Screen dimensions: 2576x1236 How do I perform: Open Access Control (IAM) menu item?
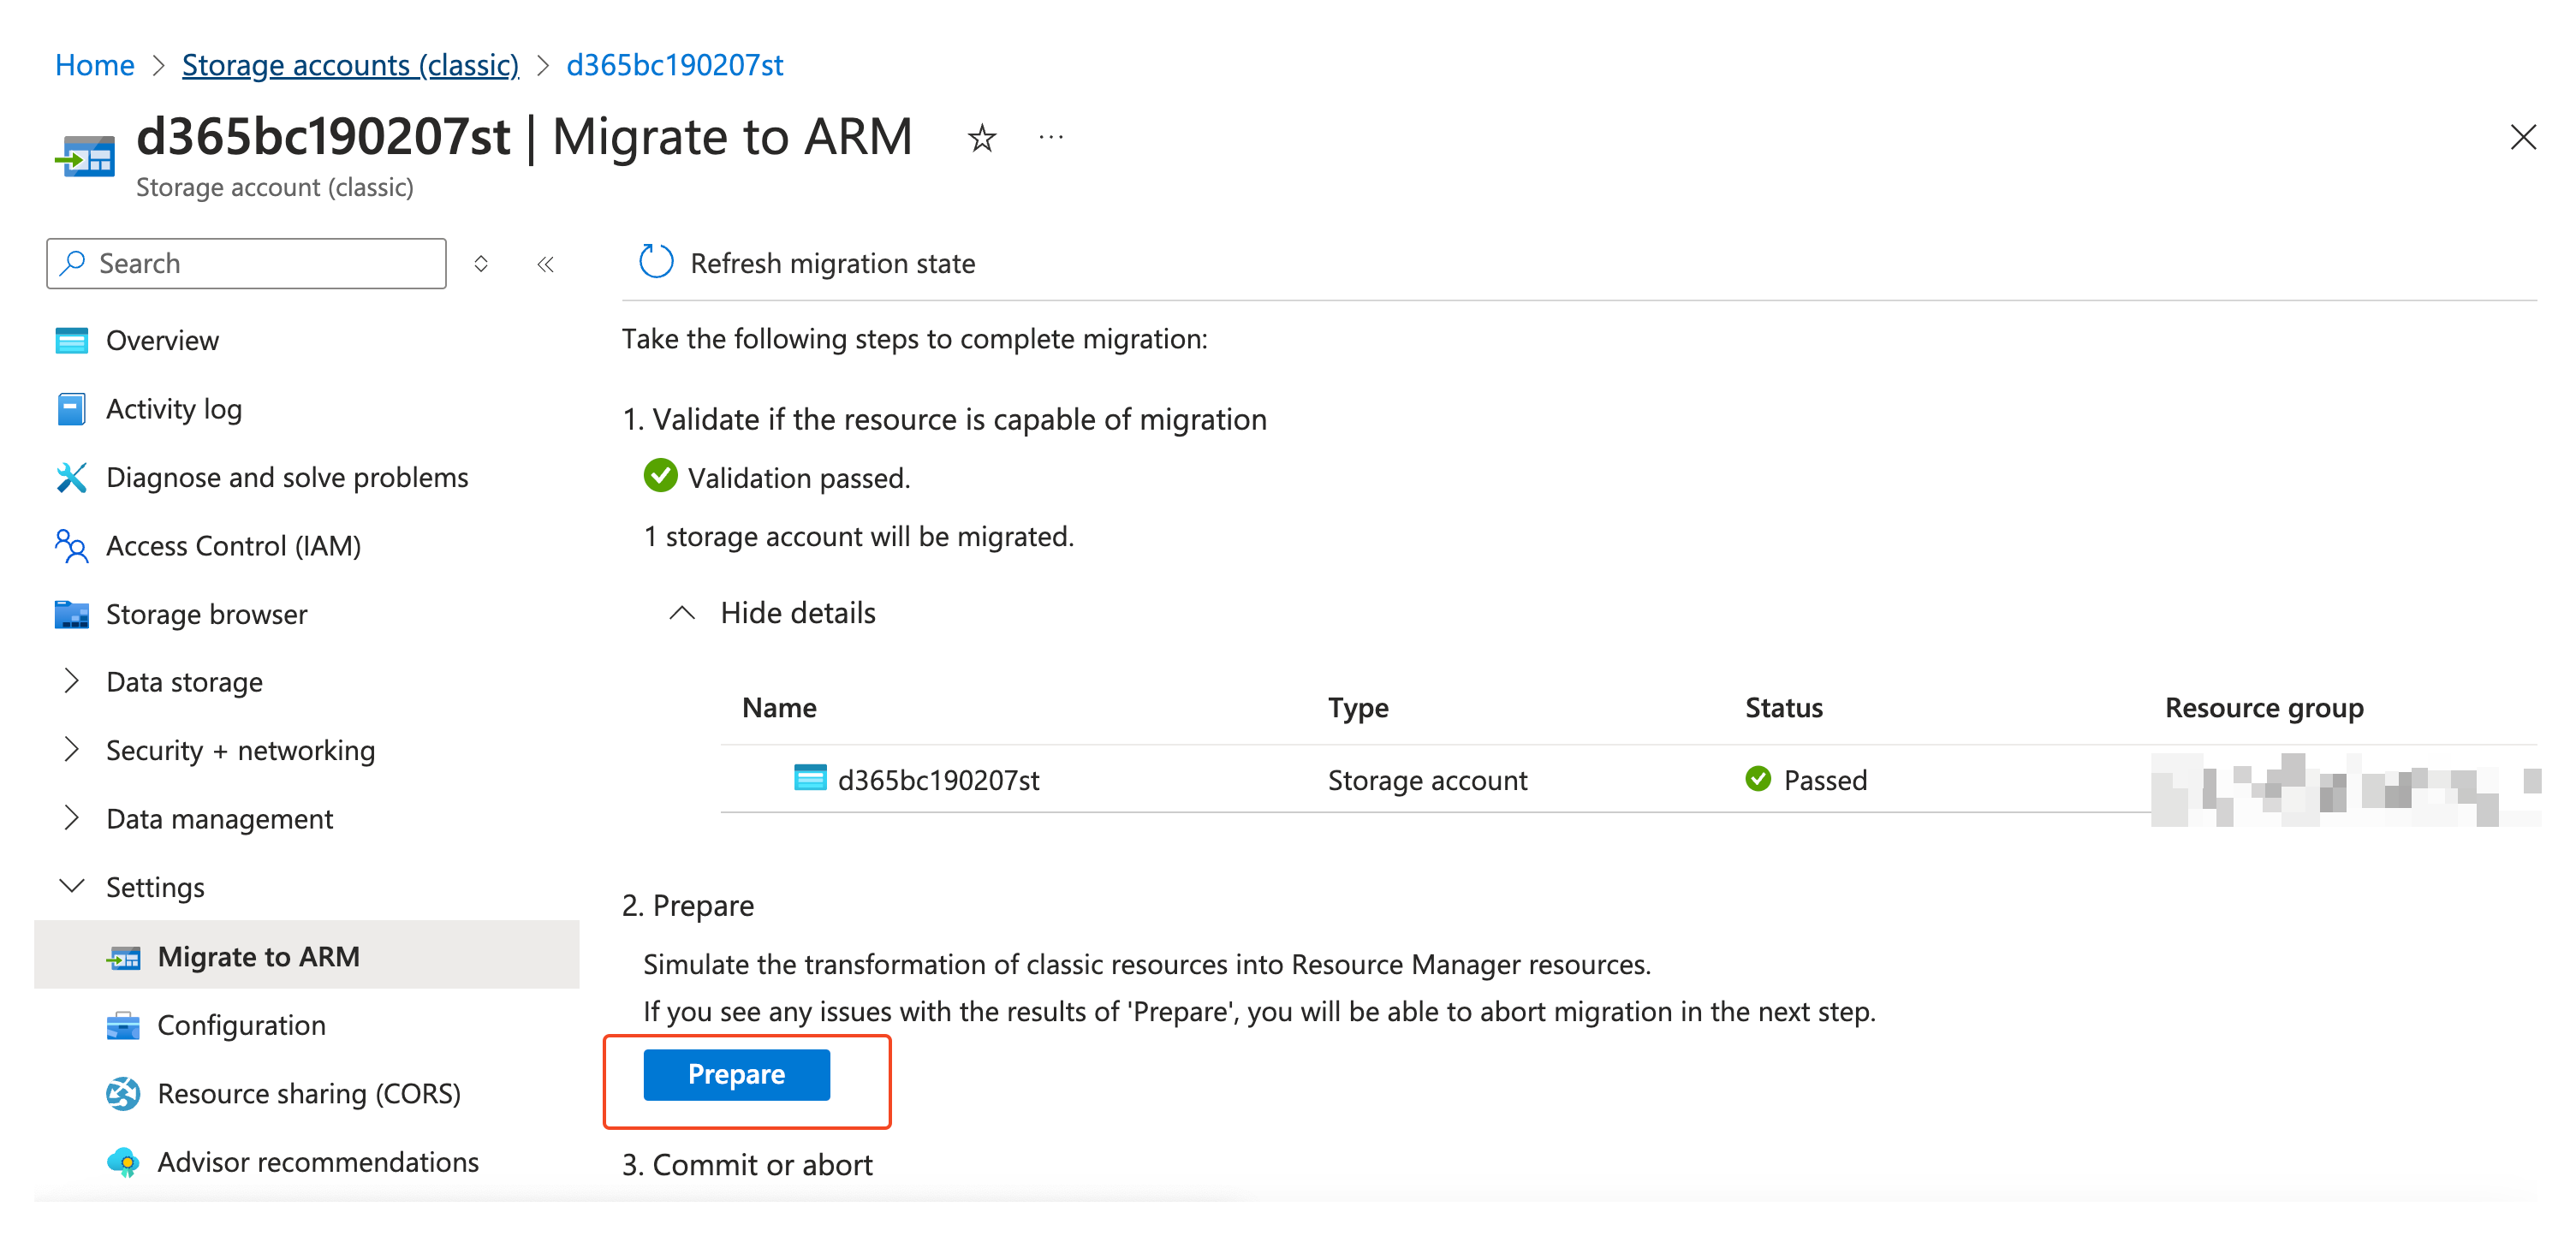(233, 546)
